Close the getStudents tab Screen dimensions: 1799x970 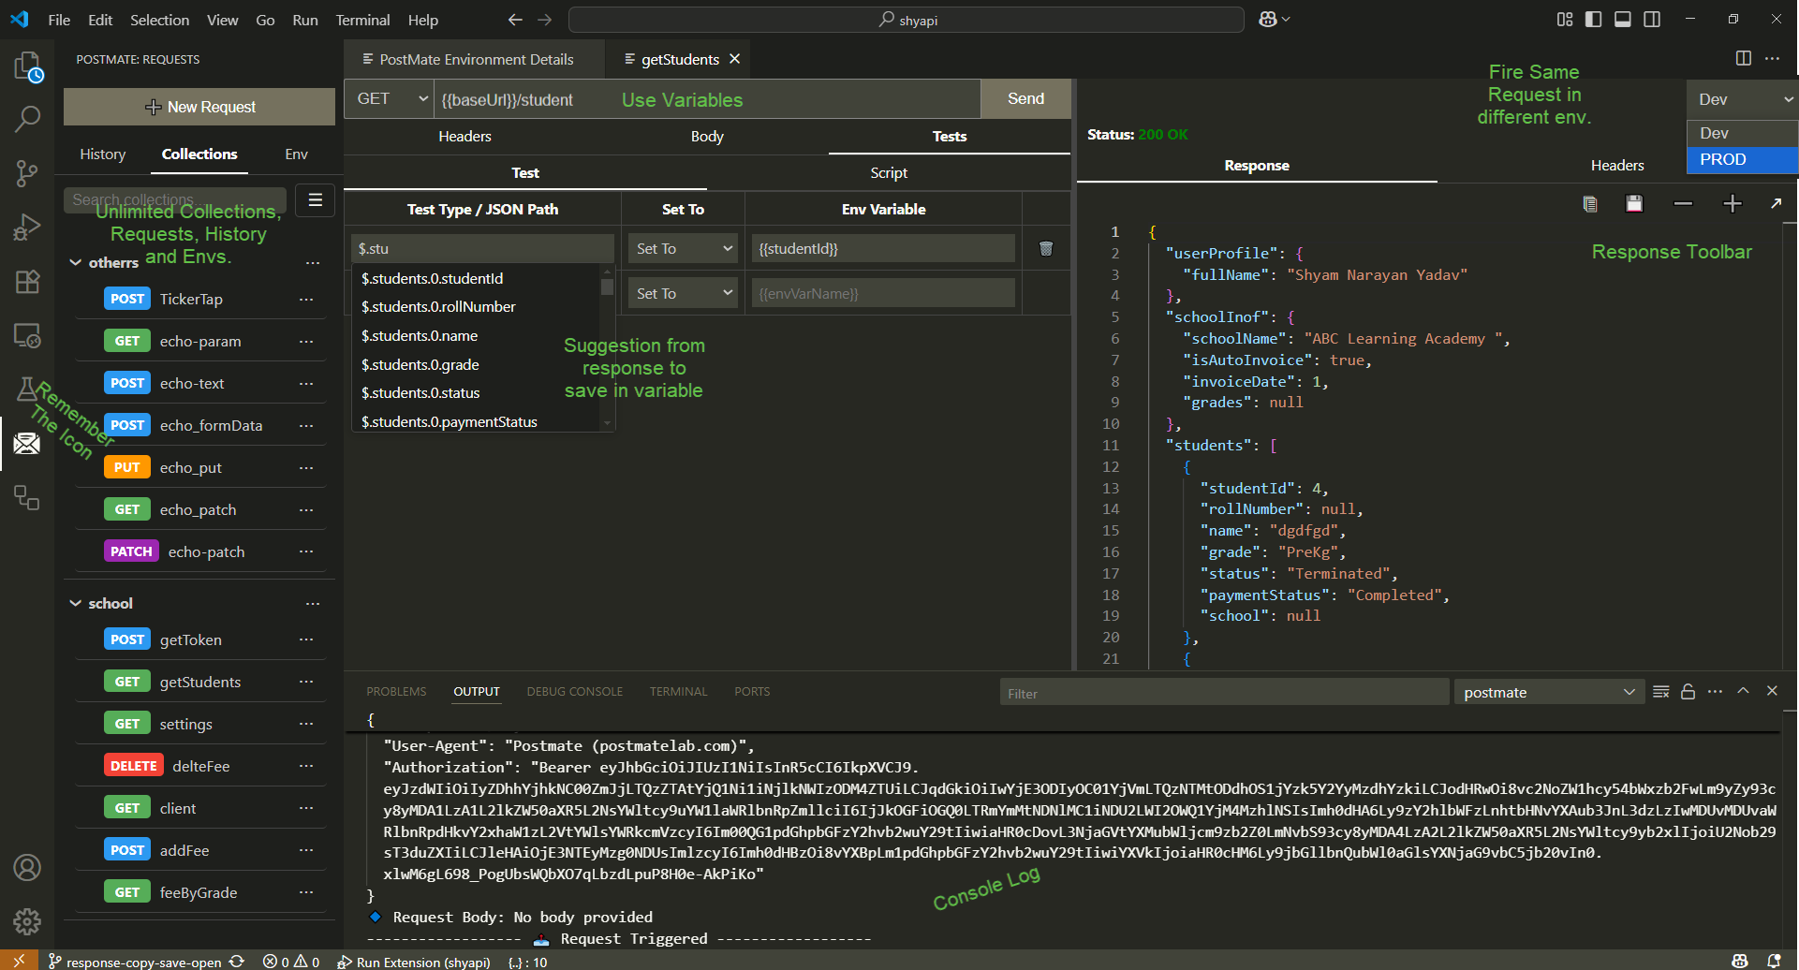point(735,59)
